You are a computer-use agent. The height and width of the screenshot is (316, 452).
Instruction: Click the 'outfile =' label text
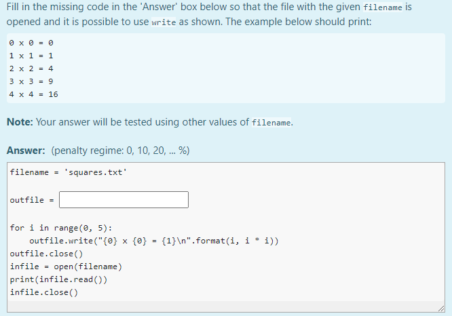pyautogui.click(x=32, y=200)
